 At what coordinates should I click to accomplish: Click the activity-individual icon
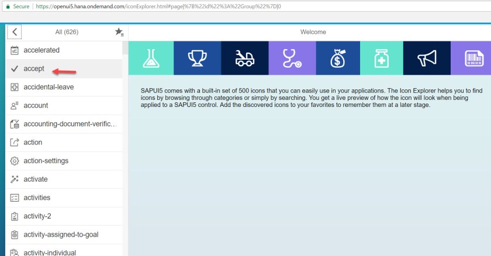pyautogui.click(x=15, y=252)
